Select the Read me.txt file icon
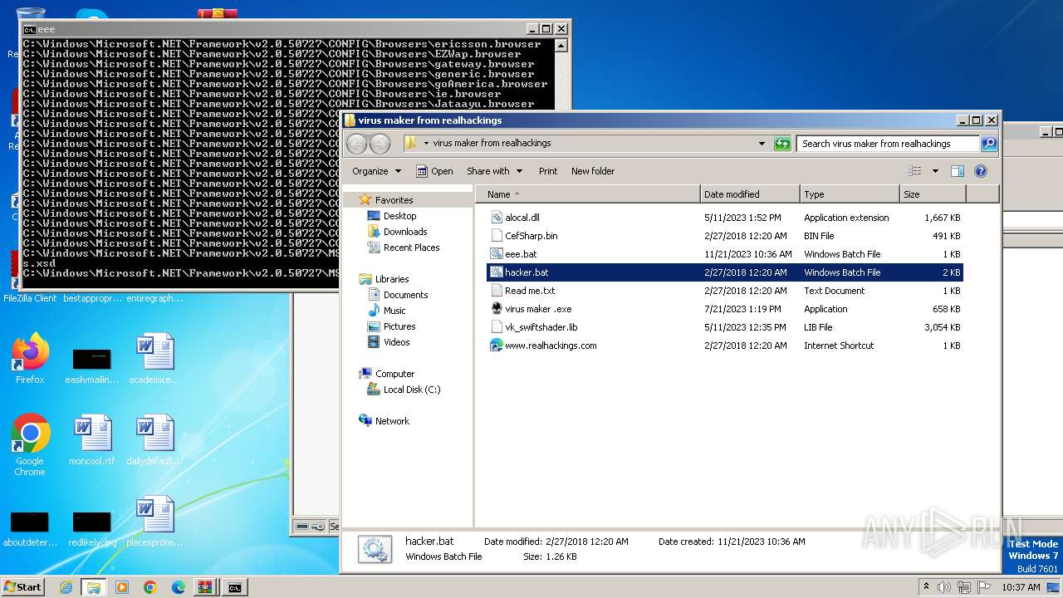This screenshot has height=598, width=1063. click(x=497, y=291)
